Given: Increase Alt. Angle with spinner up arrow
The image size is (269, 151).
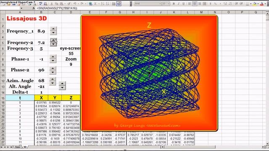Looking at the screenshot, I should point(62,83).
